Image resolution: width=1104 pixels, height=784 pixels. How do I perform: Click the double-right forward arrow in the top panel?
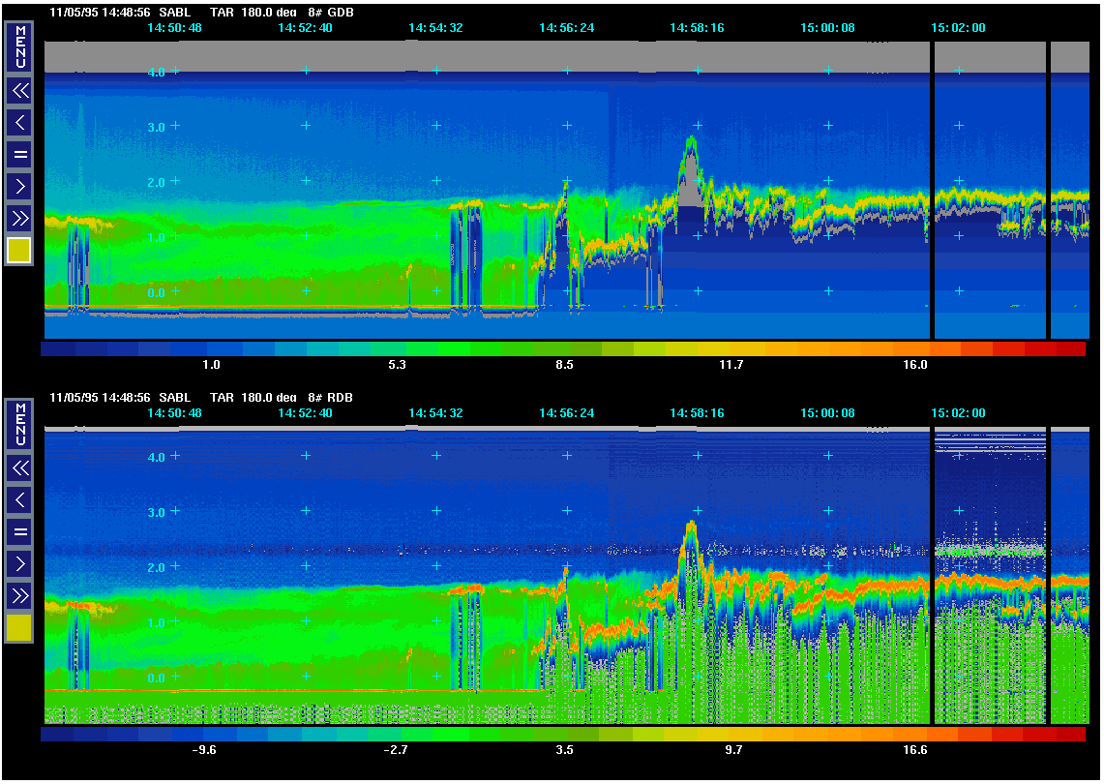pos(19,217)
